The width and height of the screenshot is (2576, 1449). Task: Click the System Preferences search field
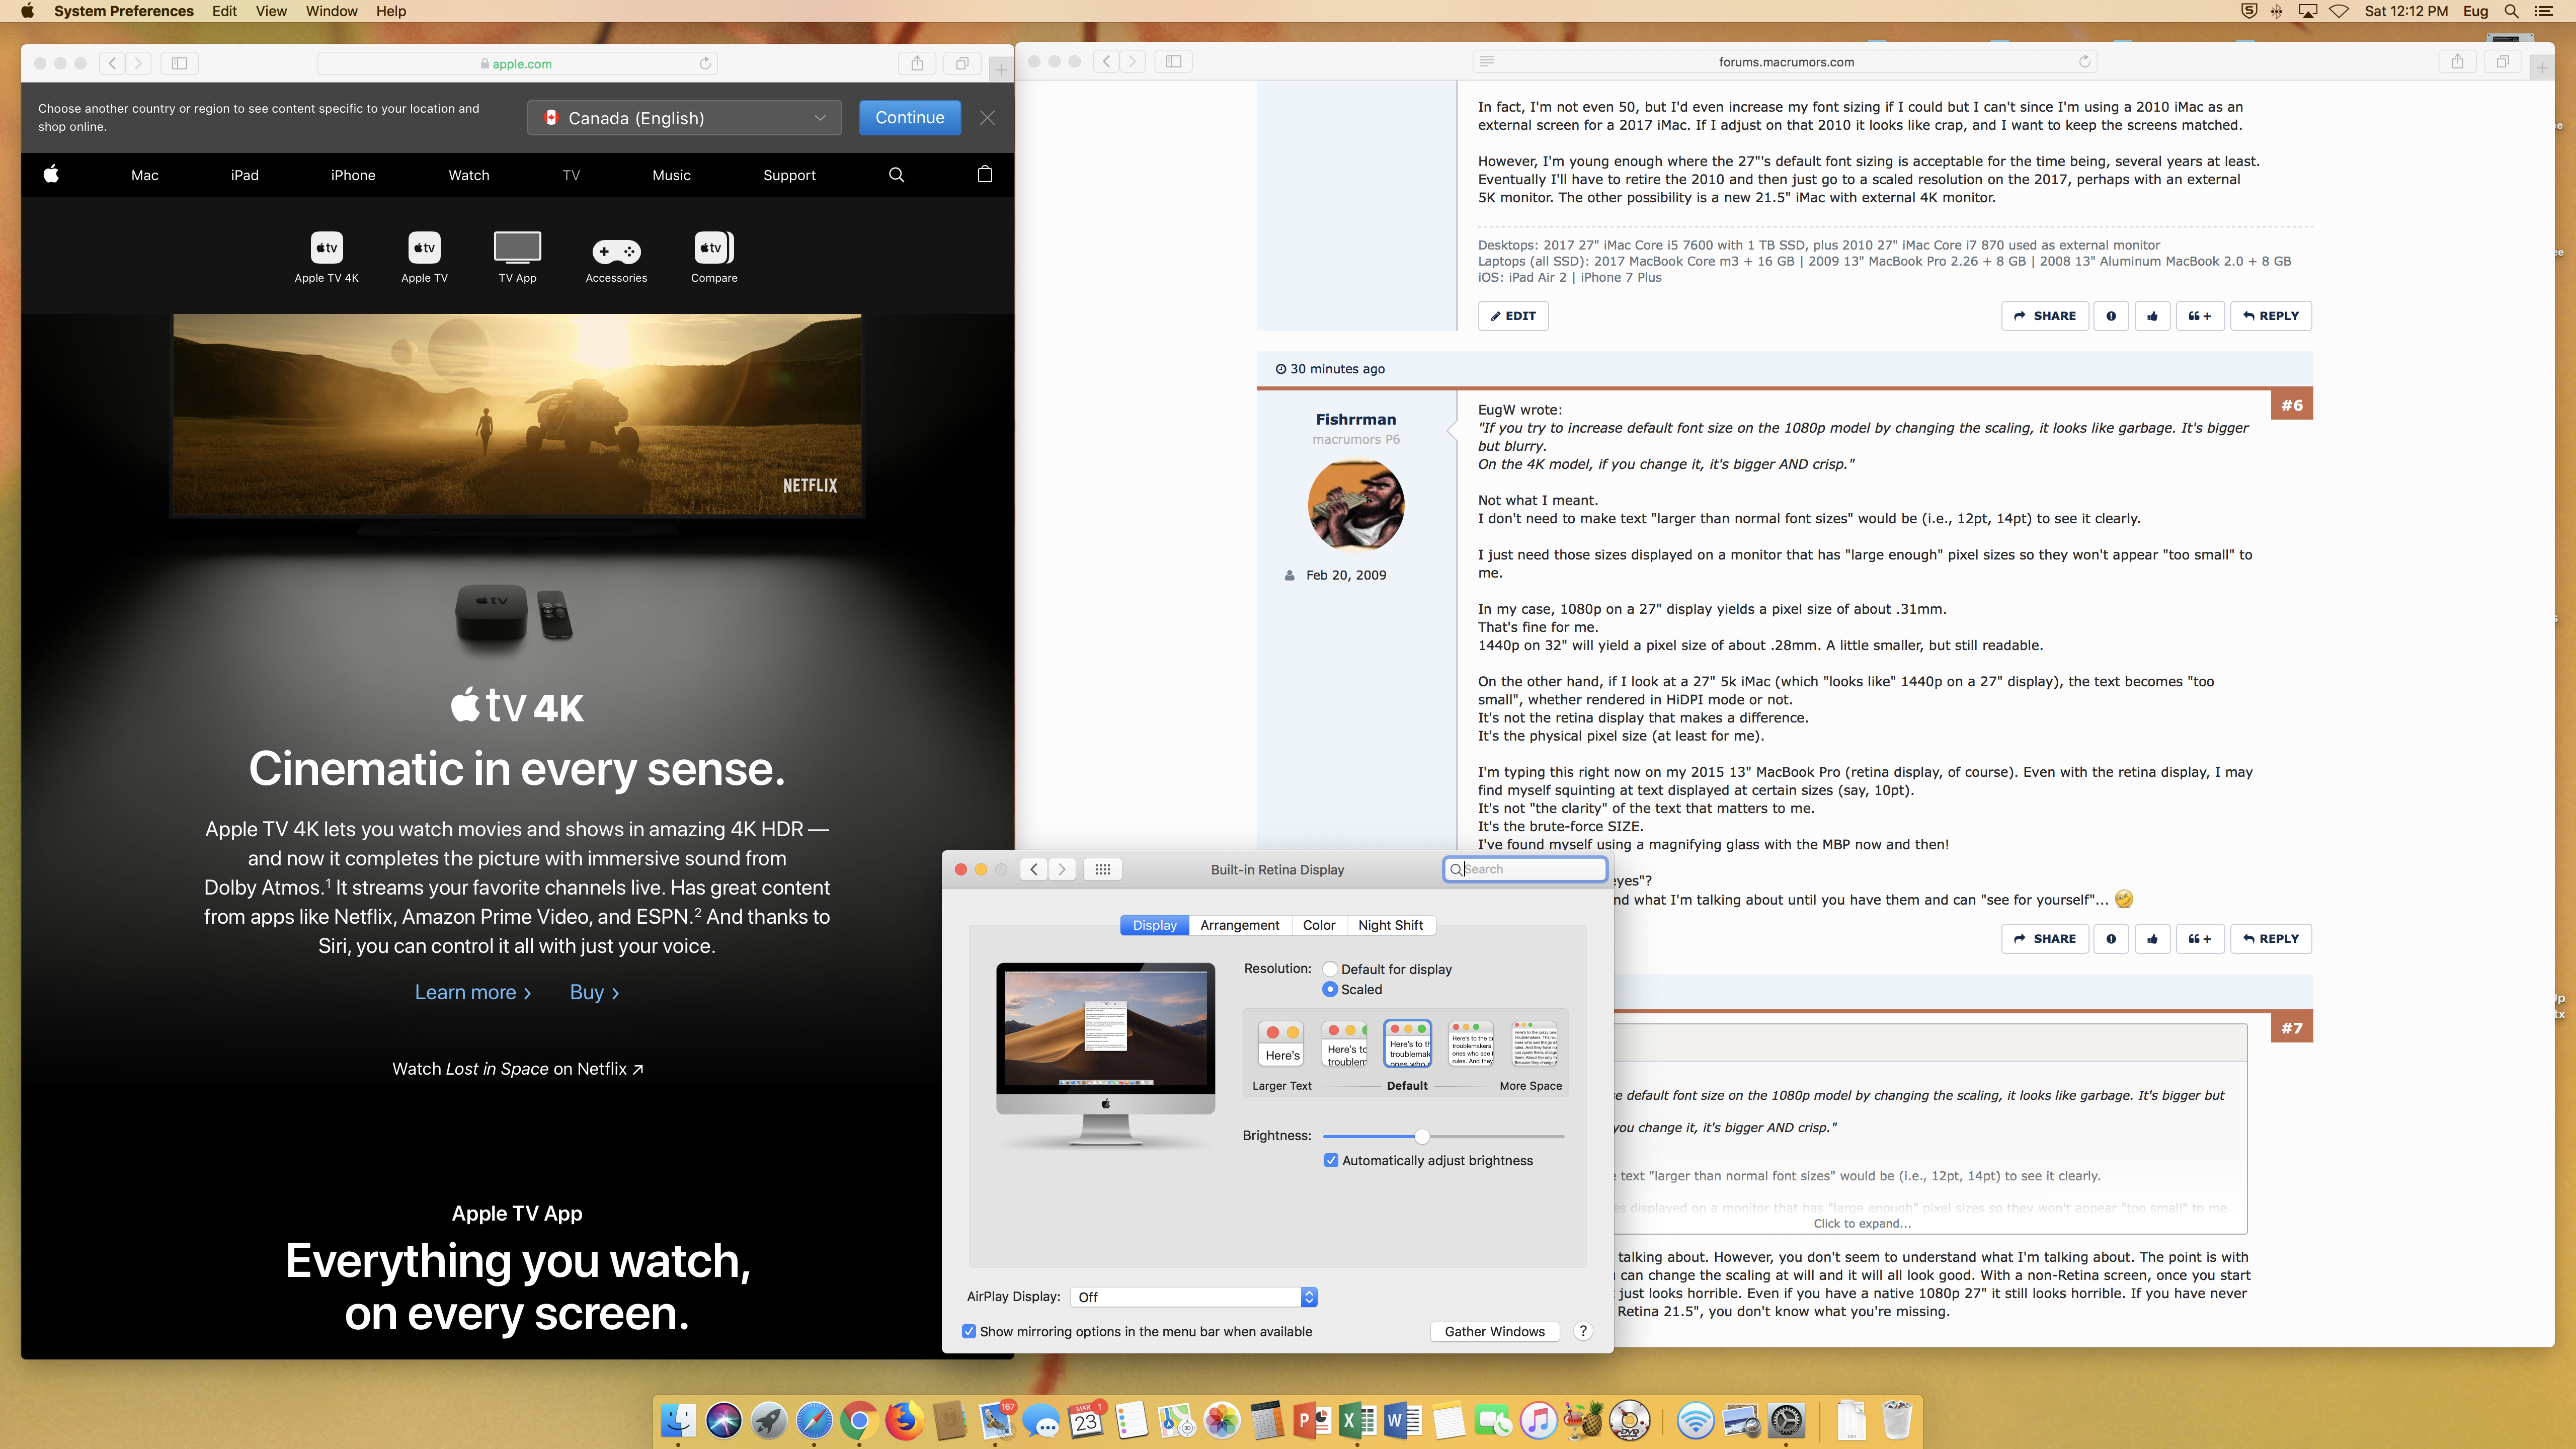pos(1524,869)
